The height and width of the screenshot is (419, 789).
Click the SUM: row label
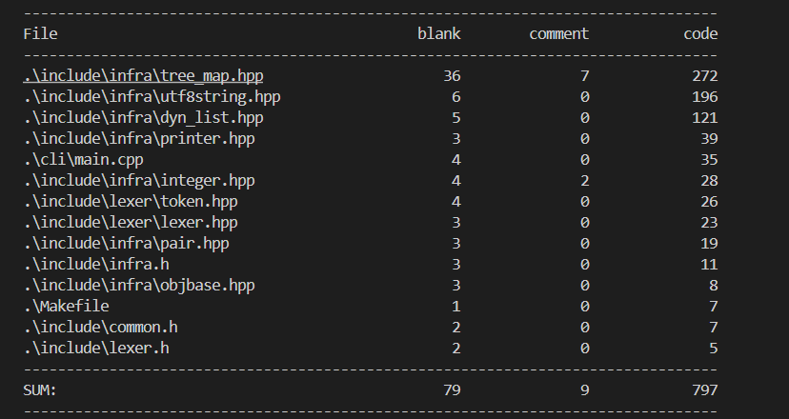click(x=40, y=390)
